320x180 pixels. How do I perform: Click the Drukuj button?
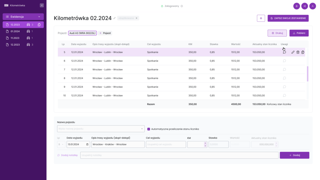click(277, 33)
